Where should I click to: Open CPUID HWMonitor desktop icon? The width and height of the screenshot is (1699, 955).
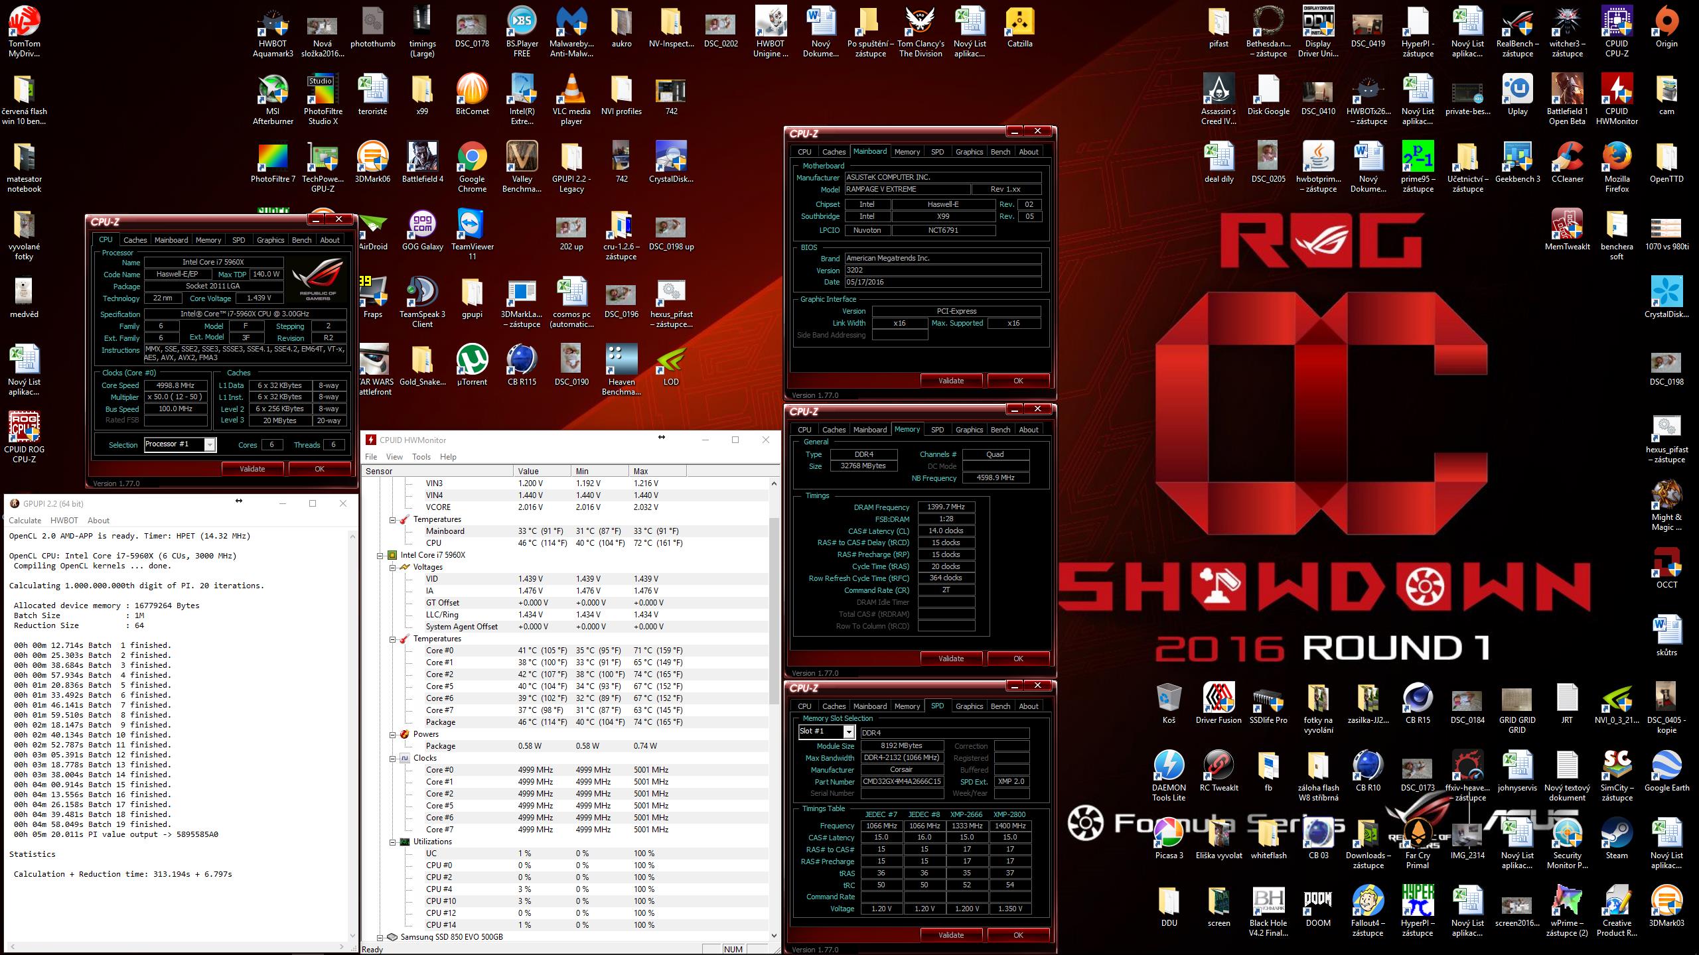1617,99
